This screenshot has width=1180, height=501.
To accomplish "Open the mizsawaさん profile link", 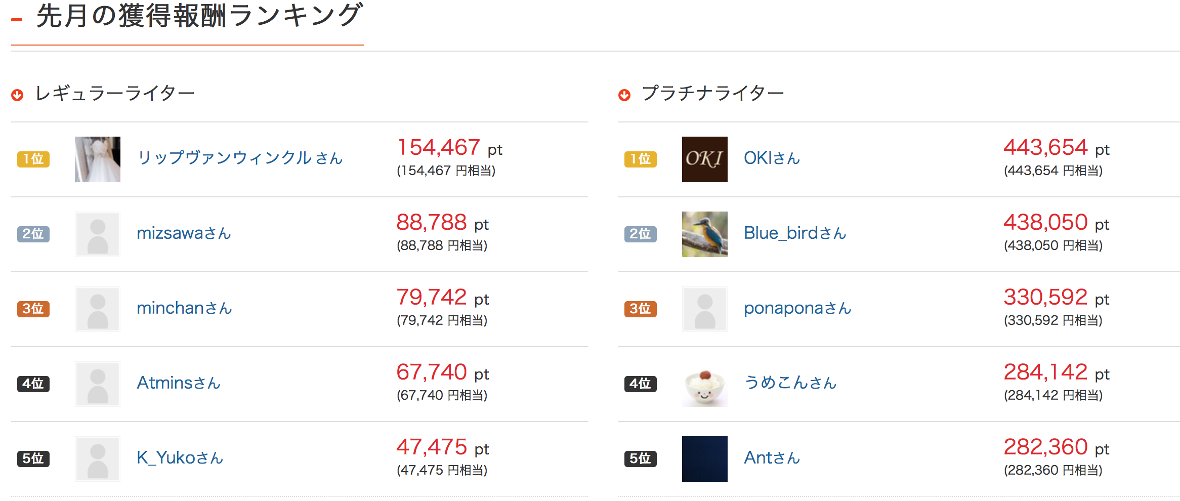I will (x=184, y=233).
